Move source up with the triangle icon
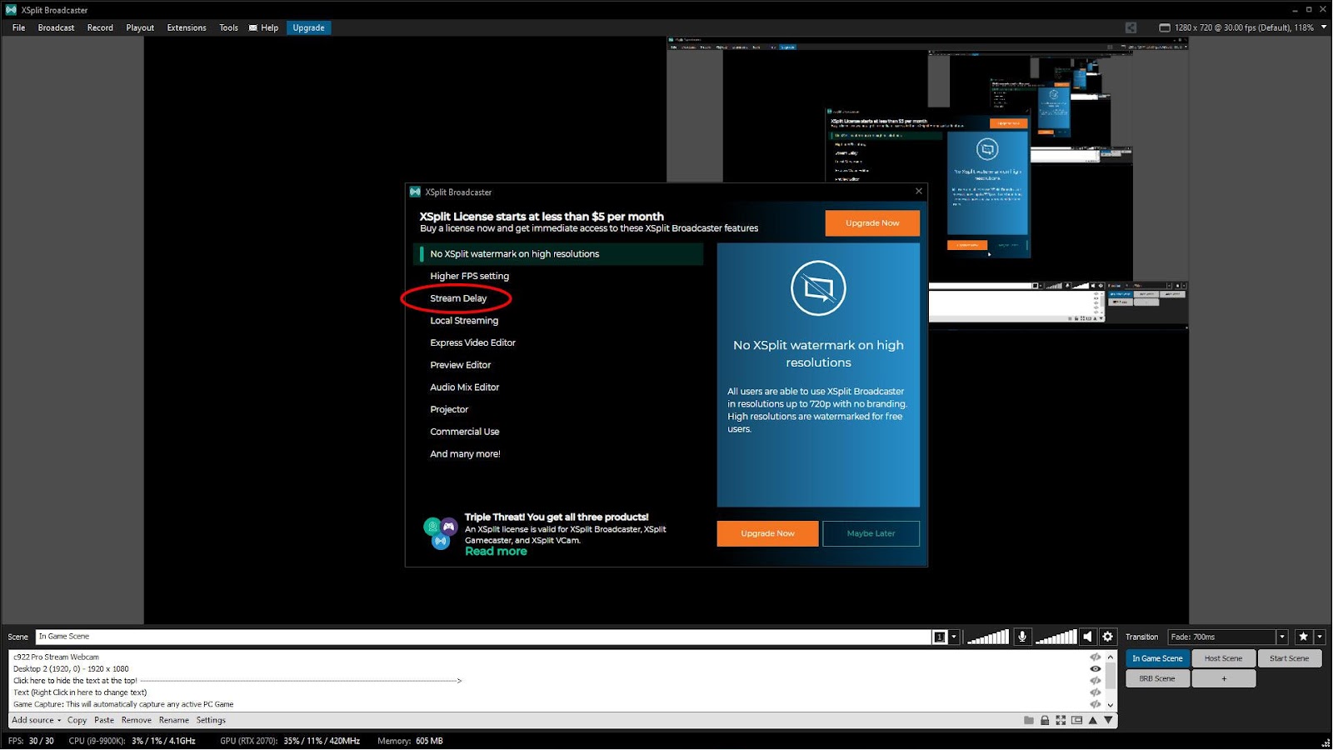 click(1093, 720)
